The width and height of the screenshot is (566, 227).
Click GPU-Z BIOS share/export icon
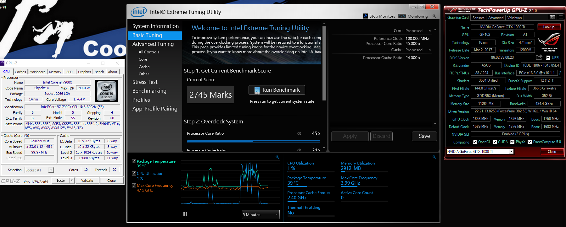pyautogui.click(x=539, y=57)
